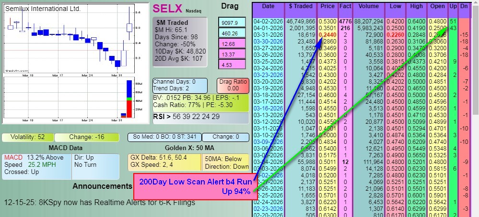Viewport: 479px width, 217px height.
Task: Click the bold Fact value 4776
Action: 346,22
